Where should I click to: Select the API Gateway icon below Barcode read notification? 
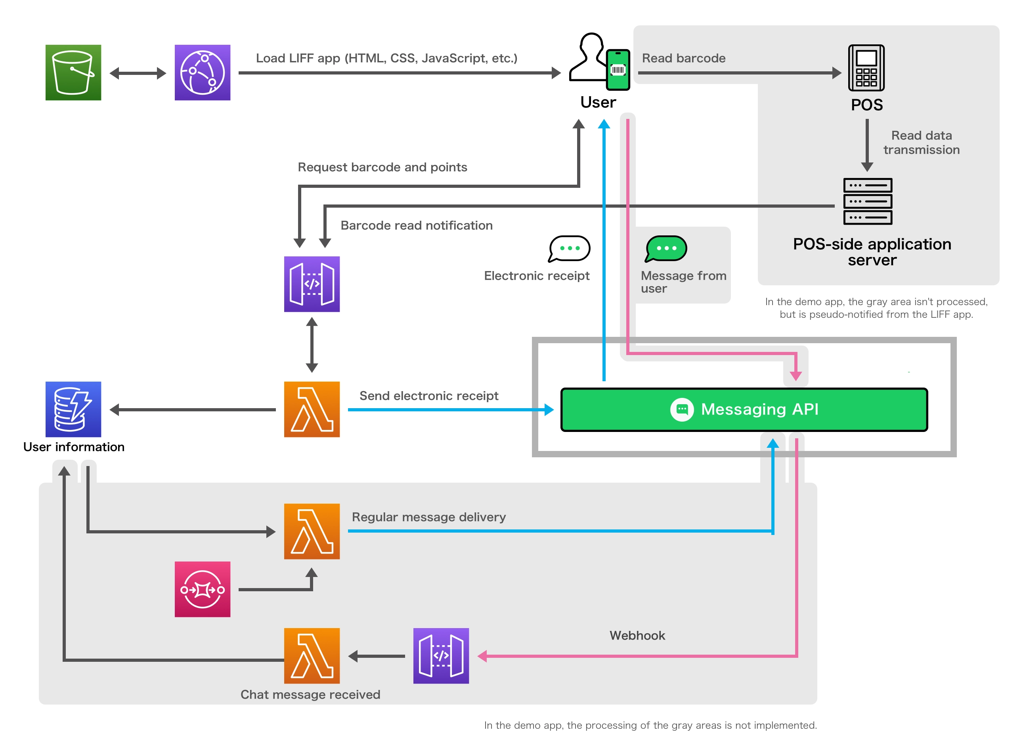coord(312,284)
